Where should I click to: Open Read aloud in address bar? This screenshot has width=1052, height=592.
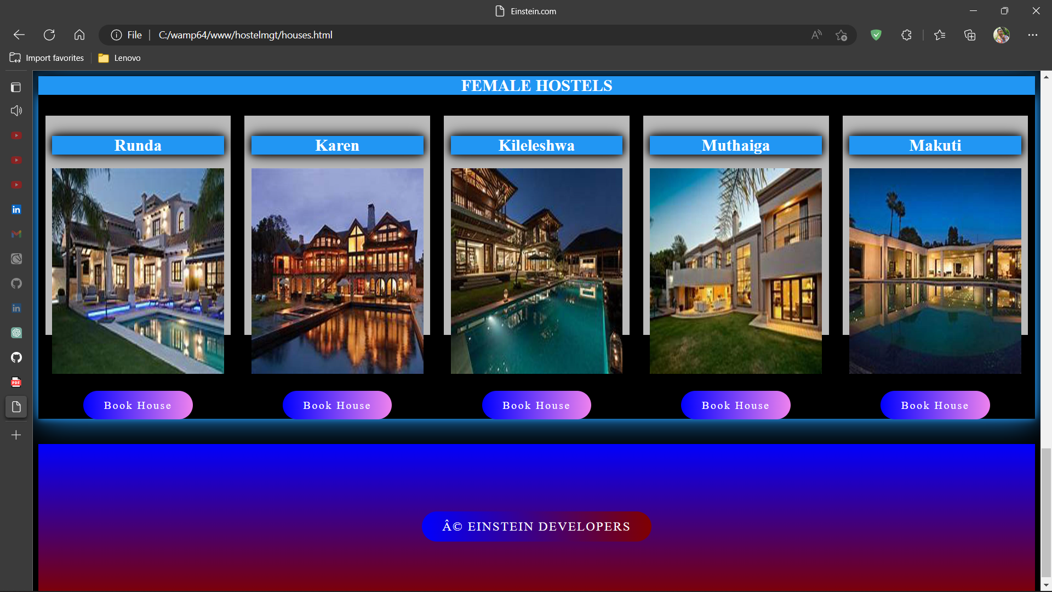click(816, 35)
